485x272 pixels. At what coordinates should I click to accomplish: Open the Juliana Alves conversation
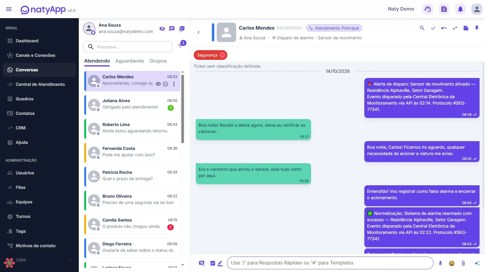(132, 105)
